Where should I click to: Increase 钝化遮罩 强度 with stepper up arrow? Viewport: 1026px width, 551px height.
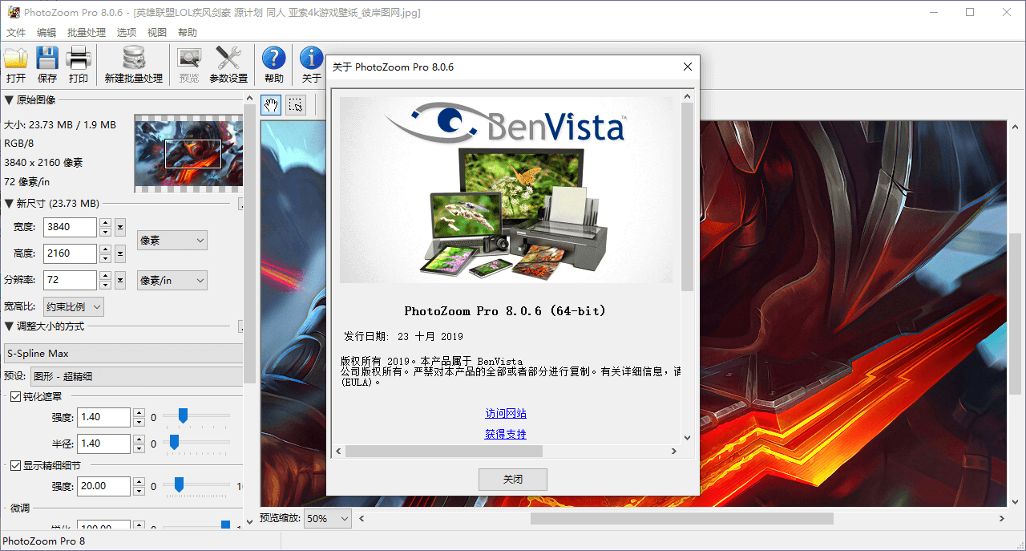(x=139, y=412)
